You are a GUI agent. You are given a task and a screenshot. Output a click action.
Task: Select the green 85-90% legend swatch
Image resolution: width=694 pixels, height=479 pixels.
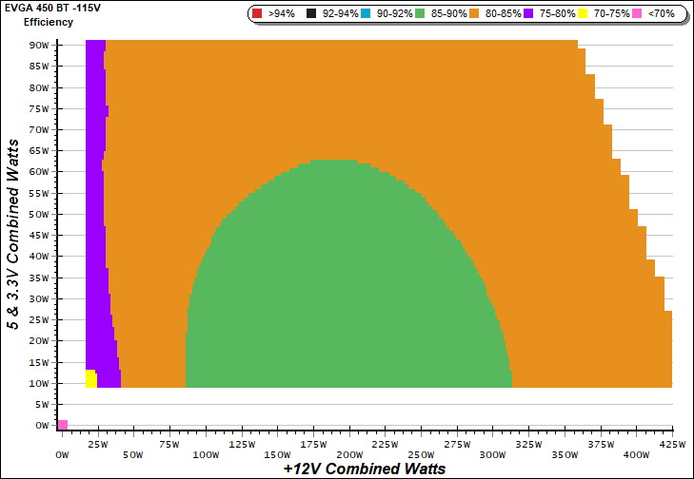(x=420, y=14)
